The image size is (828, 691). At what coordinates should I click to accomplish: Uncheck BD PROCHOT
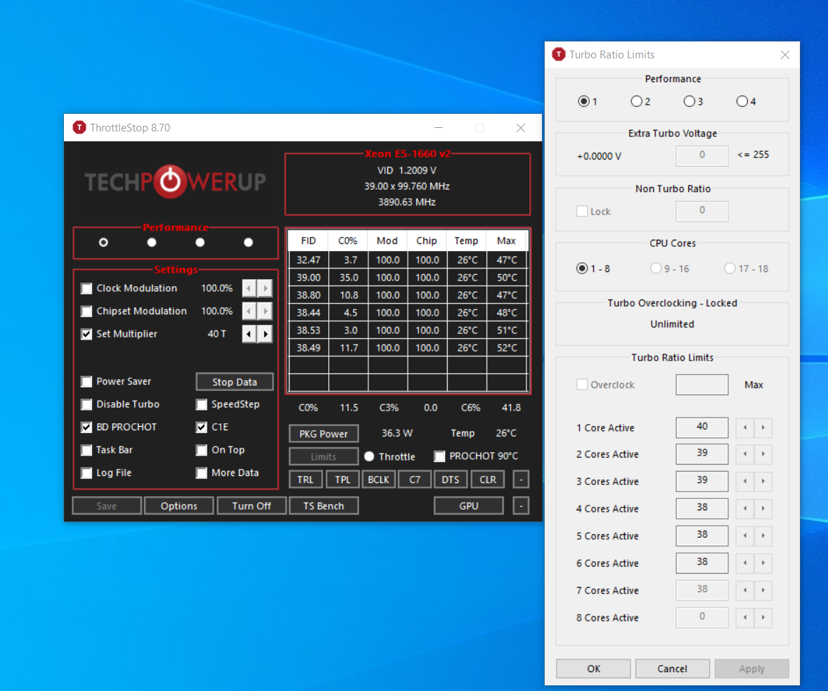click(86, 427)
